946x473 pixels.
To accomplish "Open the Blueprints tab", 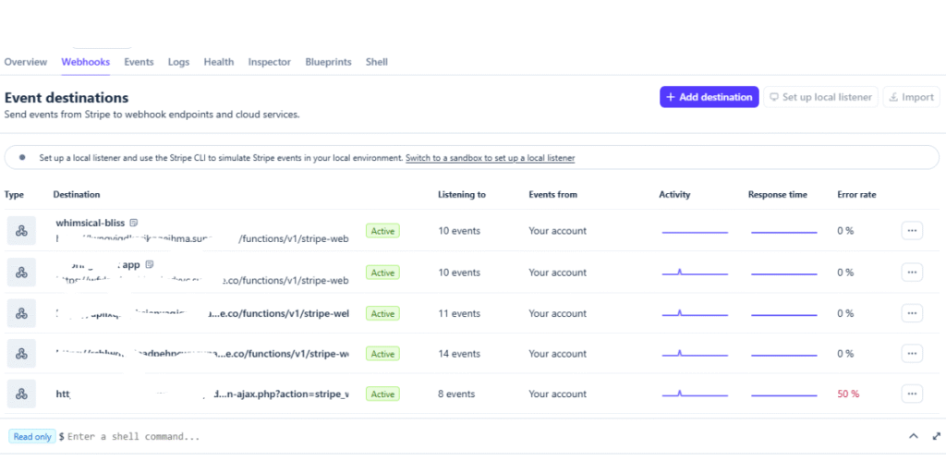I will (328, 62).
